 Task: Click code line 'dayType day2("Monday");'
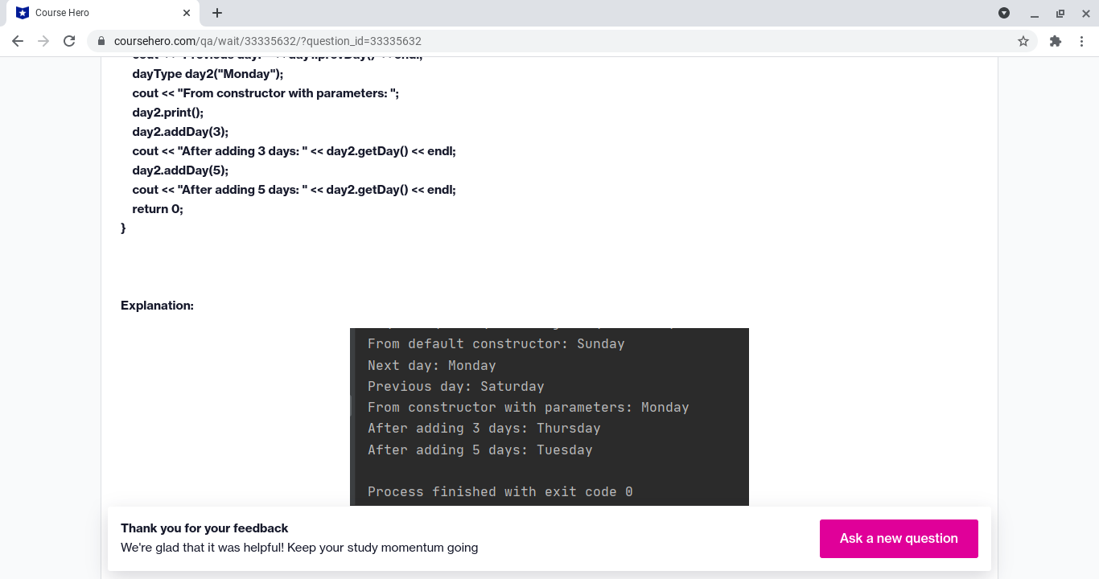pos(208,74)
